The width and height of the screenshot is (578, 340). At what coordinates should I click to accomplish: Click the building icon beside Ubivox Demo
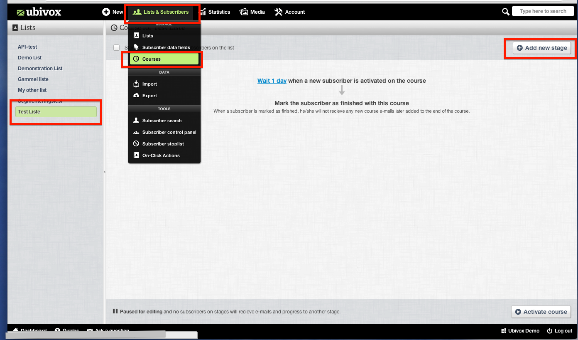pos(504,331)
